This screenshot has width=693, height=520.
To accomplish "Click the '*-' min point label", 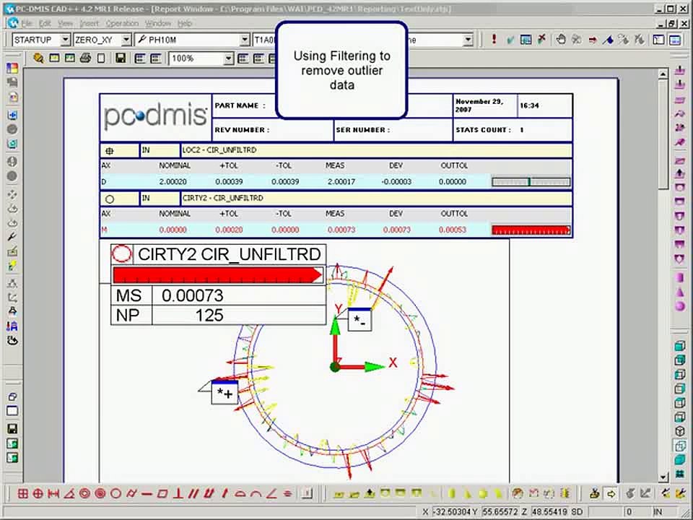I will coord(359,320).
